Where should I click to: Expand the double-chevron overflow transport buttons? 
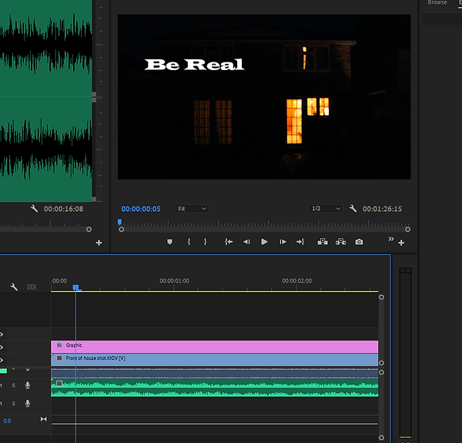[x=391, y=239]
